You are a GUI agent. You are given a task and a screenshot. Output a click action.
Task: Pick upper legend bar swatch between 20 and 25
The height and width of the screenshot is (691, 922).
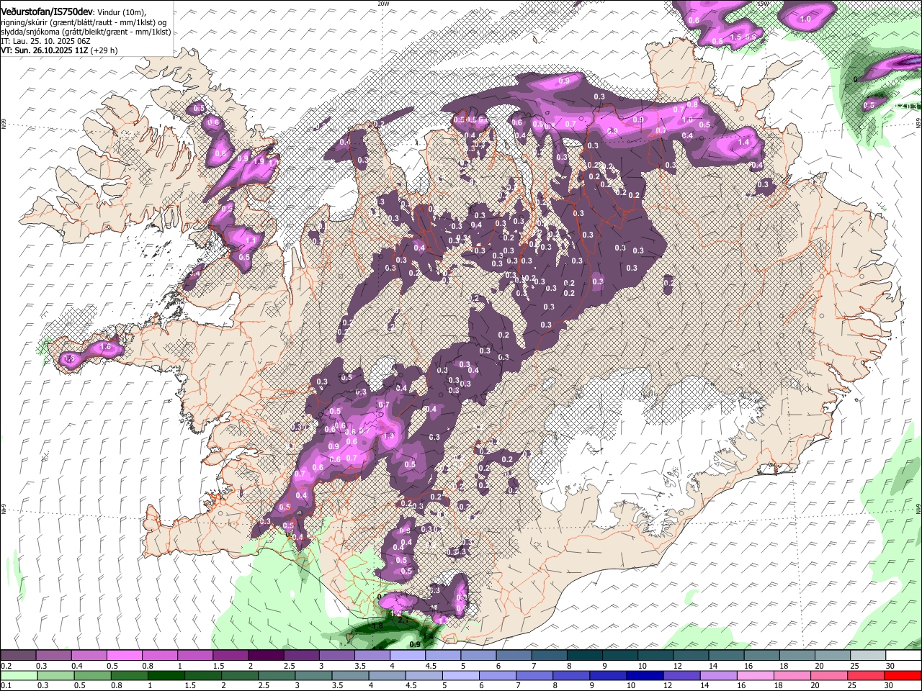833,656
